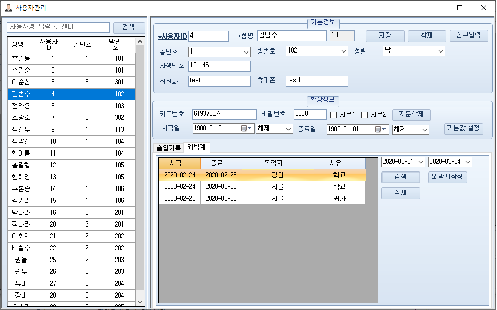The image size is (497, 310).
Task: Click the user management app icon in title bar
Action: 9,8
